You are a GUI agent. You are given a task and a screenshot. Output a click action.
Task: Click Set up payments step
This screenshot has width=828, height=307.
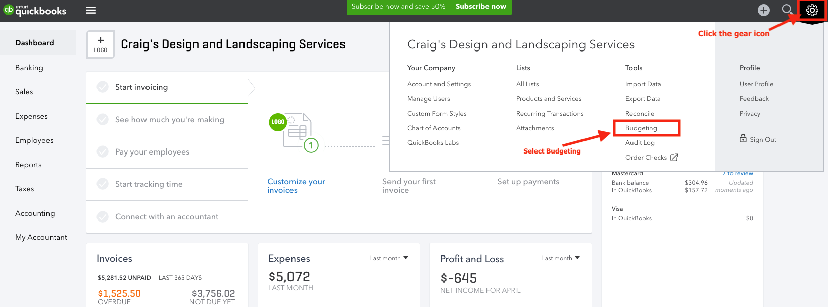coord(528,181)
